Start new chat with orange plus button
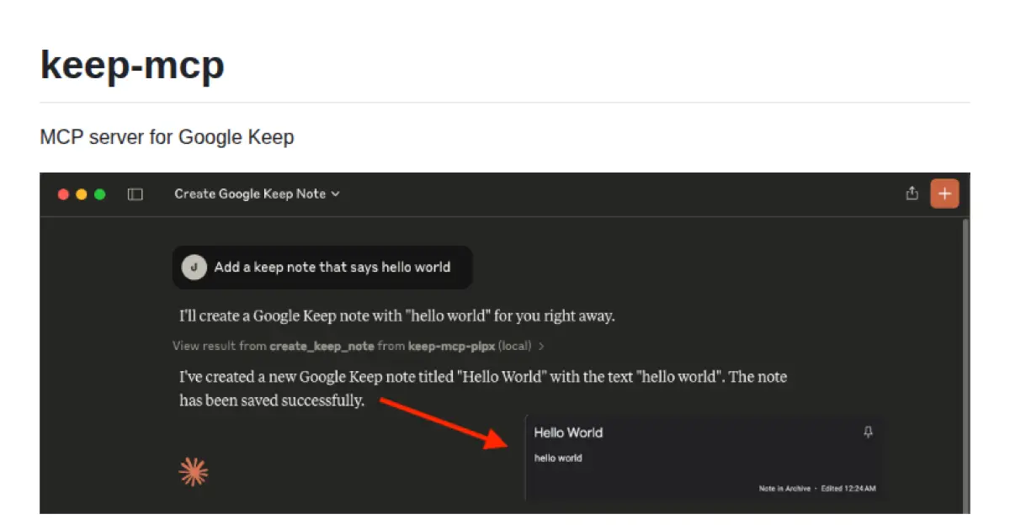Viewport: 1010px width, 530px height. [944, 193]
